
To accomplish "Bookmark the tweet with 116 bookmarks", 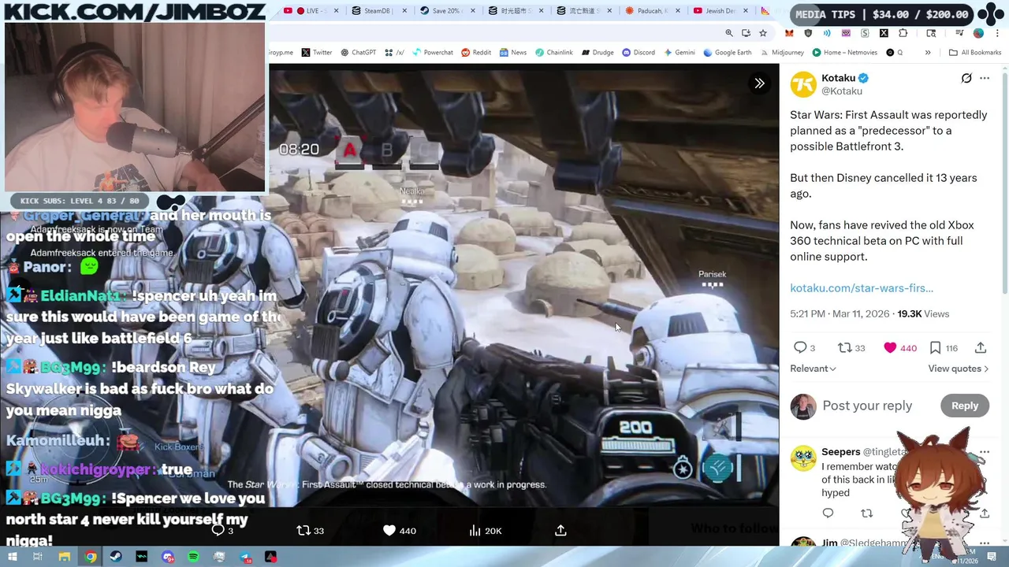I will click(935, 347).
